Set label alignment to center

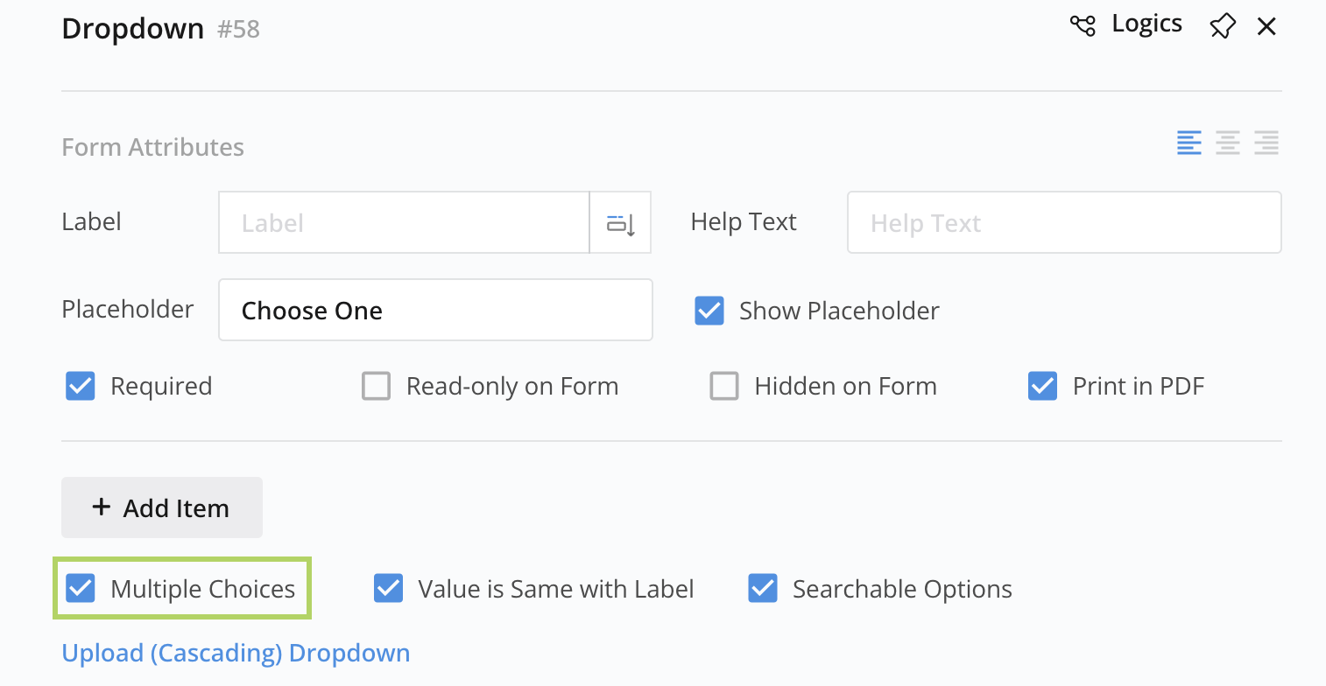[x=1228, y=143]
